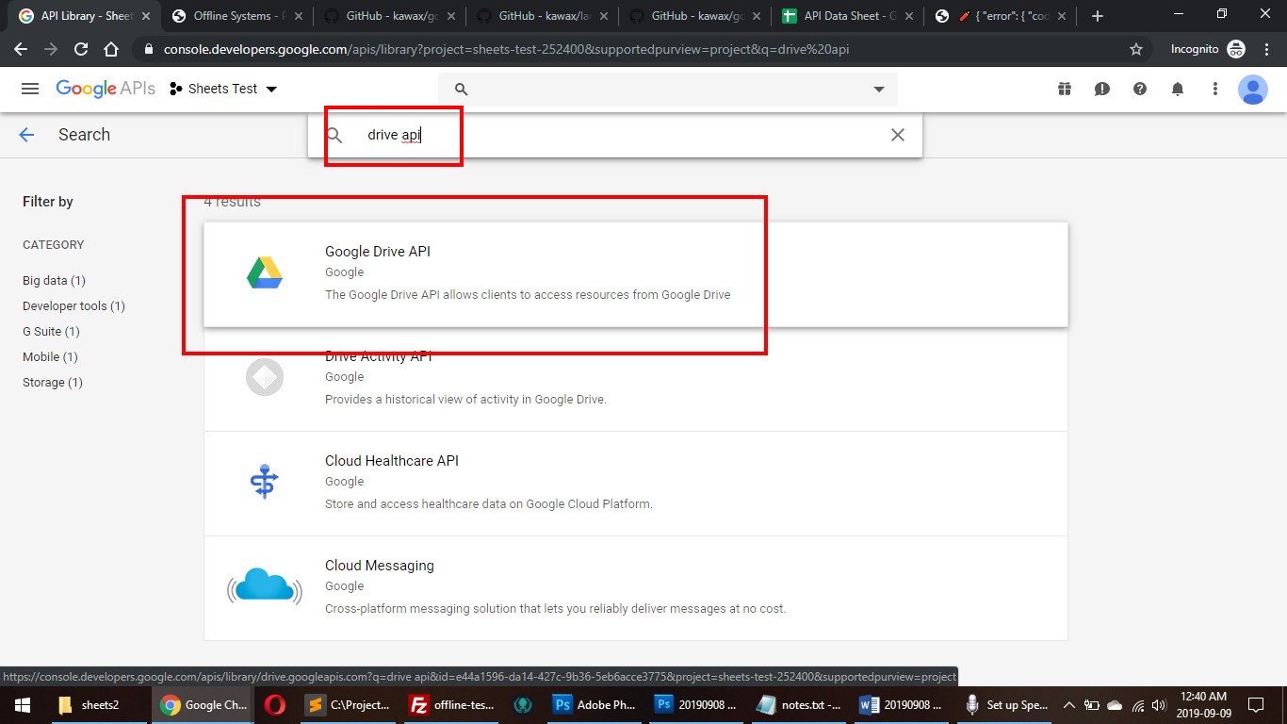
Task: Open FileZilla offline-tes window
Action: [x=451, y=705]
